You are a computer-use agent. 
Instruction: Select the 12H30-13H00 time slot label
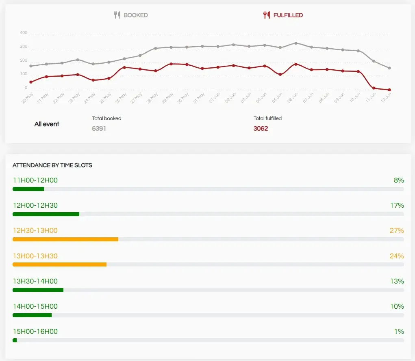35,230
